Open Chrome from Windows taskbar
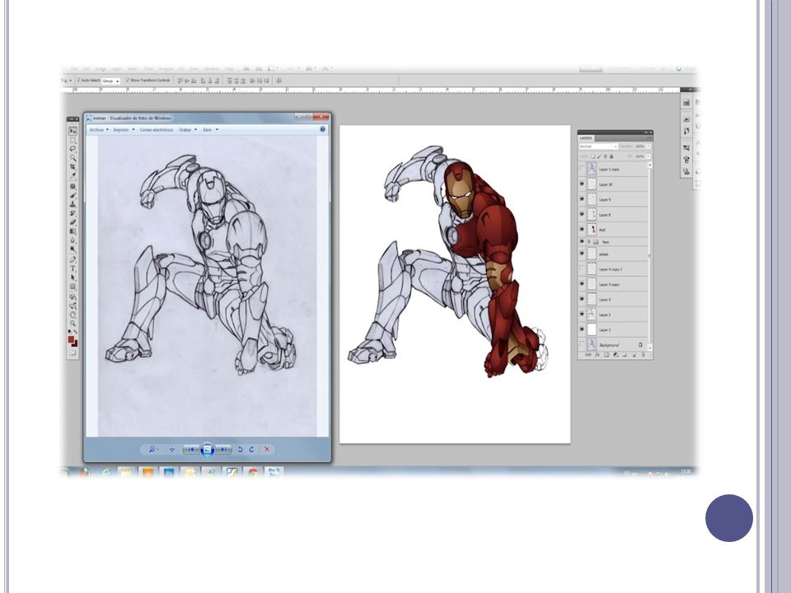The height and width of the screenshot is (593, 791). (253, 473)
